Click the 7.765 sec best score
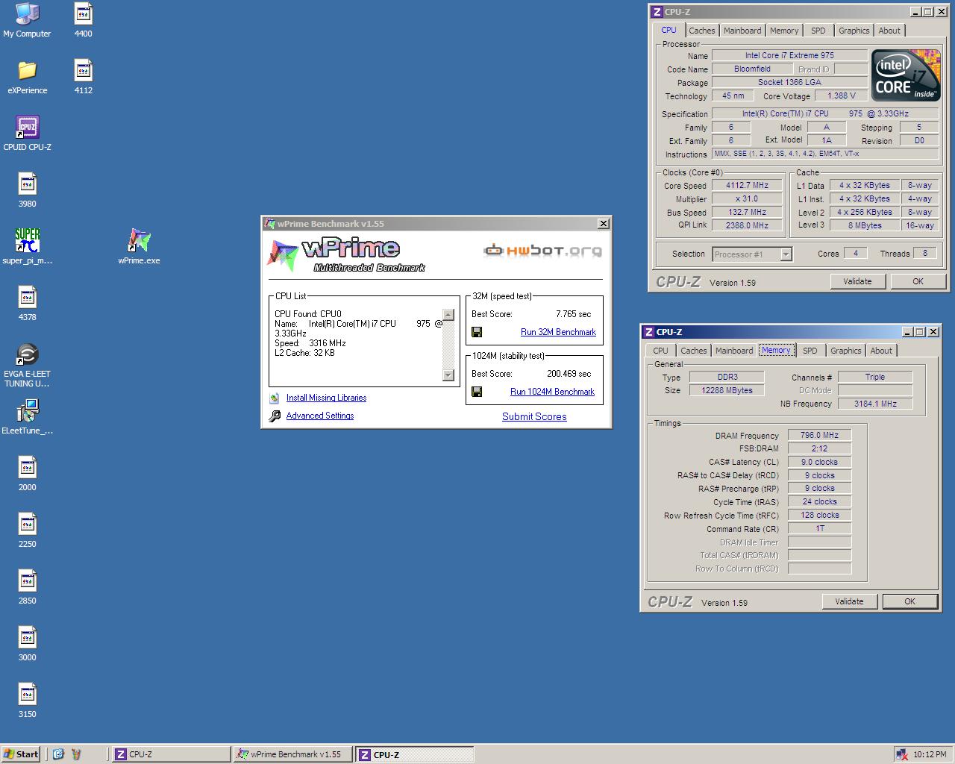This screenshot has width=955, height=764. [573, 314]
